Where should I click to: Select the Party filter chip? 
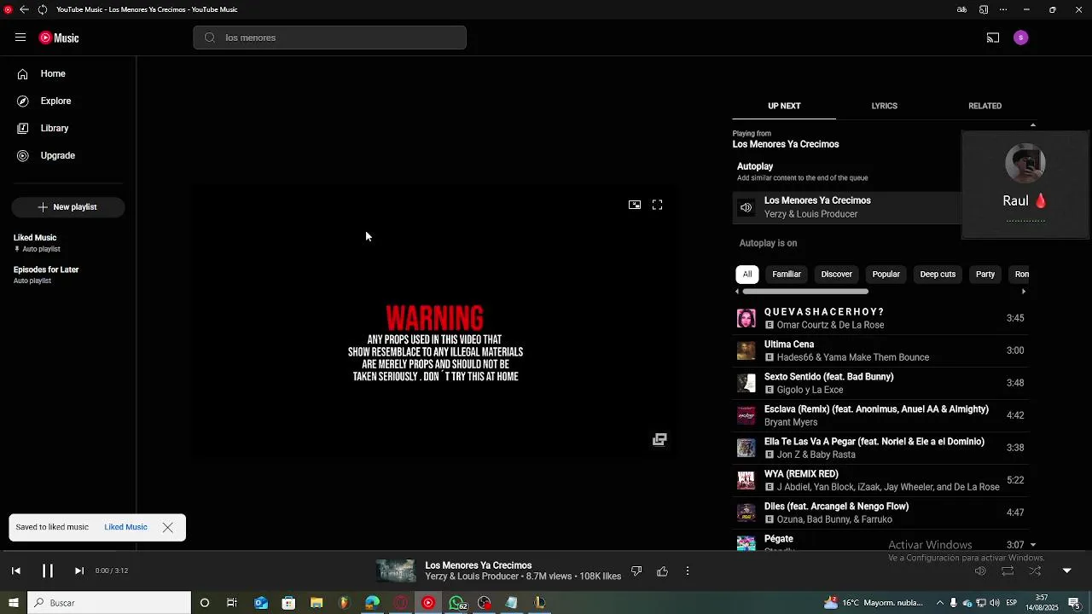[985, 275]
